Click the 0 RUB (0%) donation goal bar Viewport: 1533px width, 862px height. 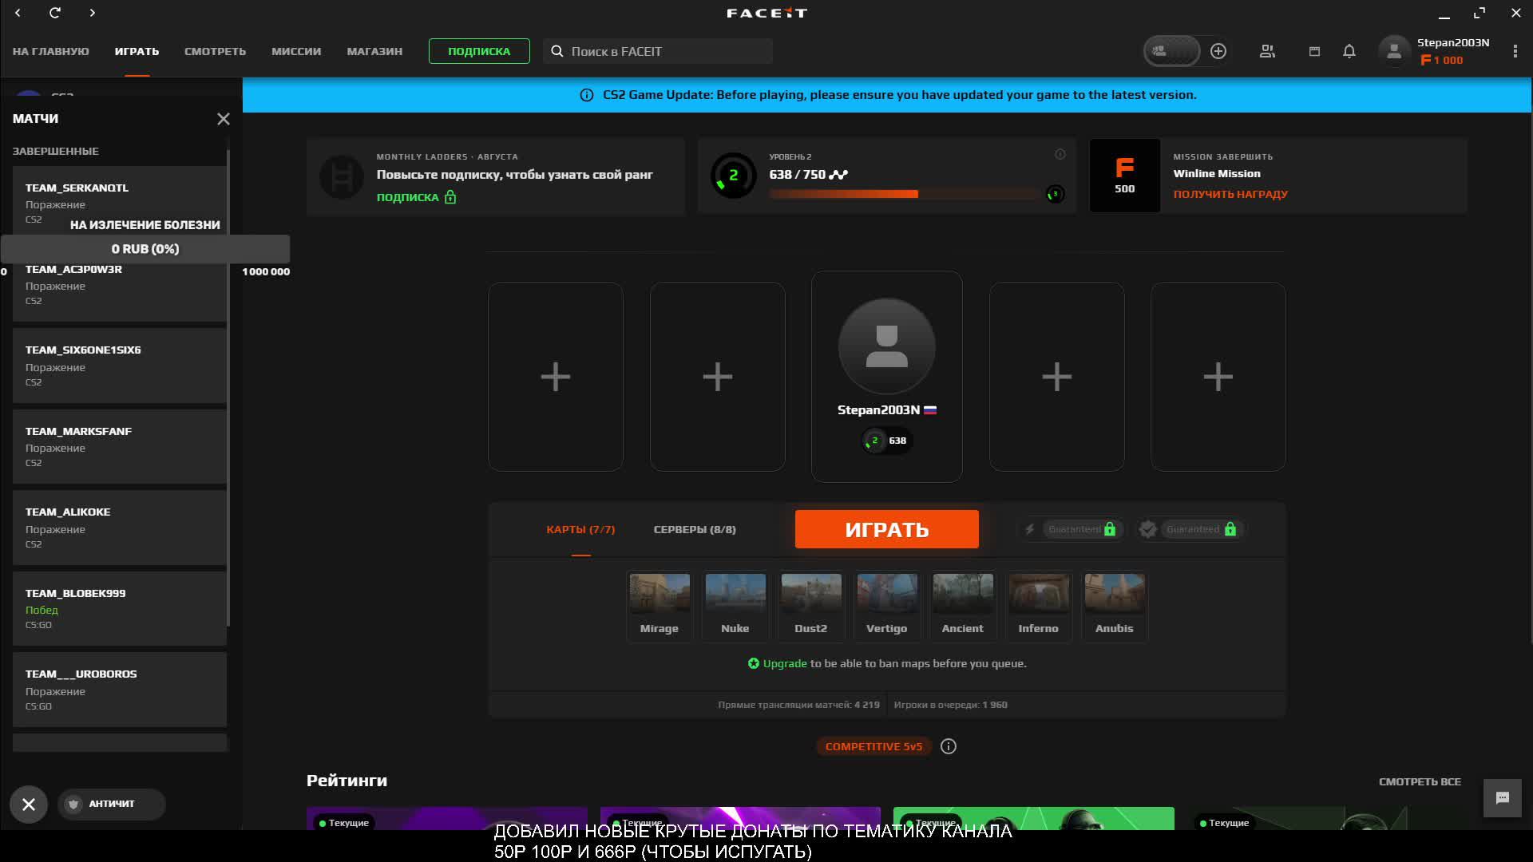click(145, 249)
